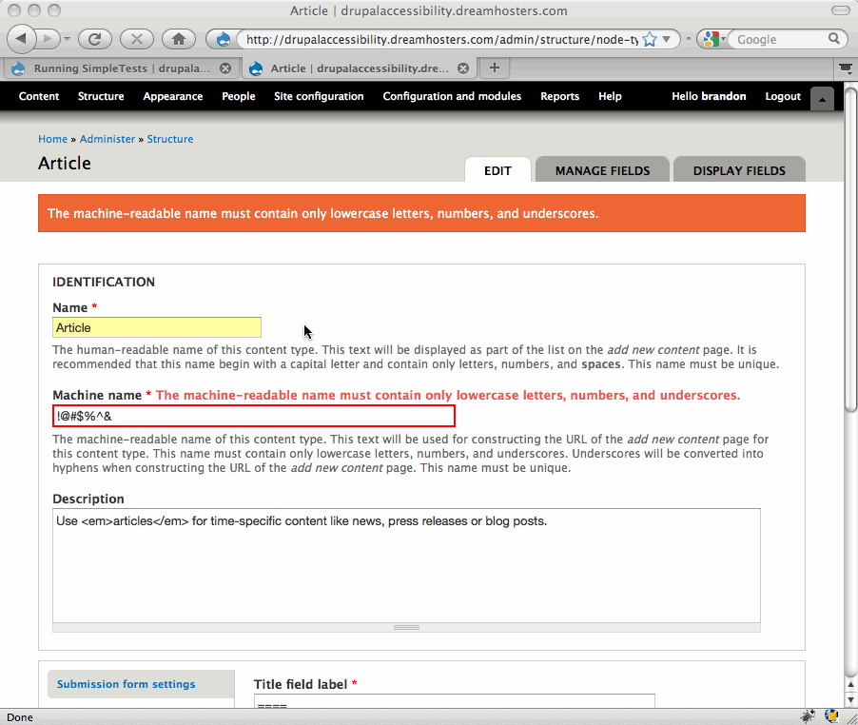The height and width of the screenshot is (725, 858).
Task: Click the orange error message banner
Action: pos(421,213)
